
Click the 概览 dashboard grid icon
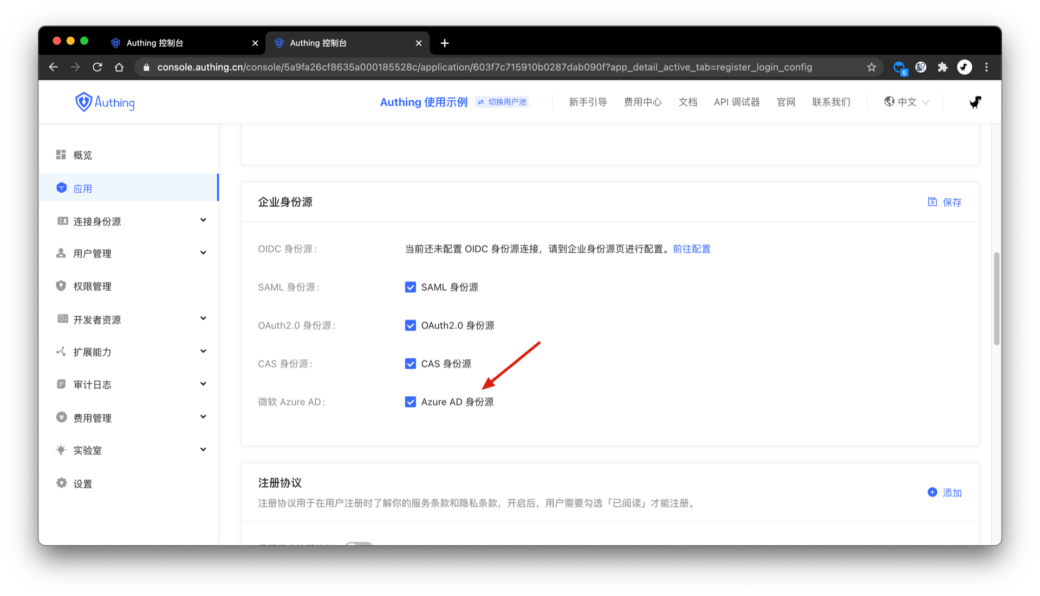[x=61, y=155]
